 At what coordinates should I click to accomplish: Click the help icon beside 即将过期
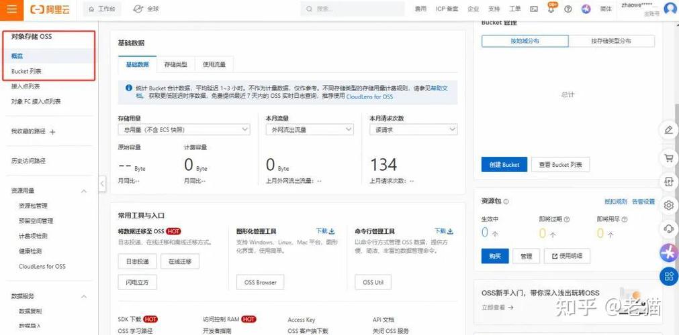pos(567,219)
